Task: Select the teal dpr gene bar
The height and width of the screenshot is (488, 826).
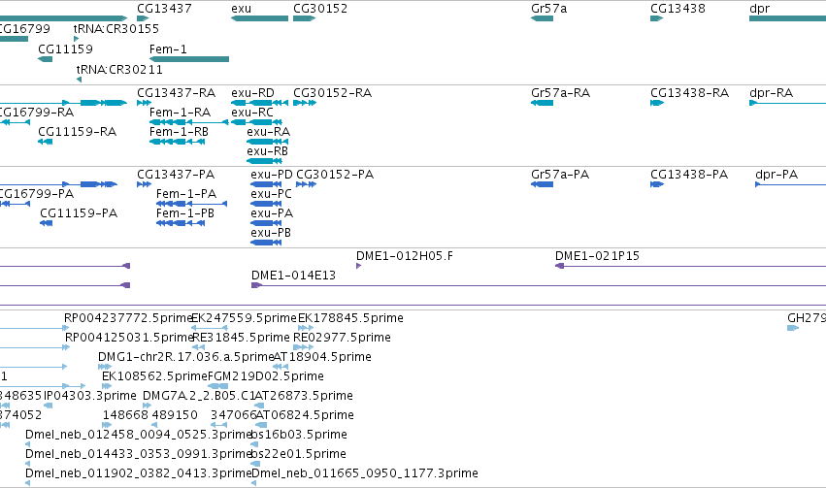Action: (787, 18)
